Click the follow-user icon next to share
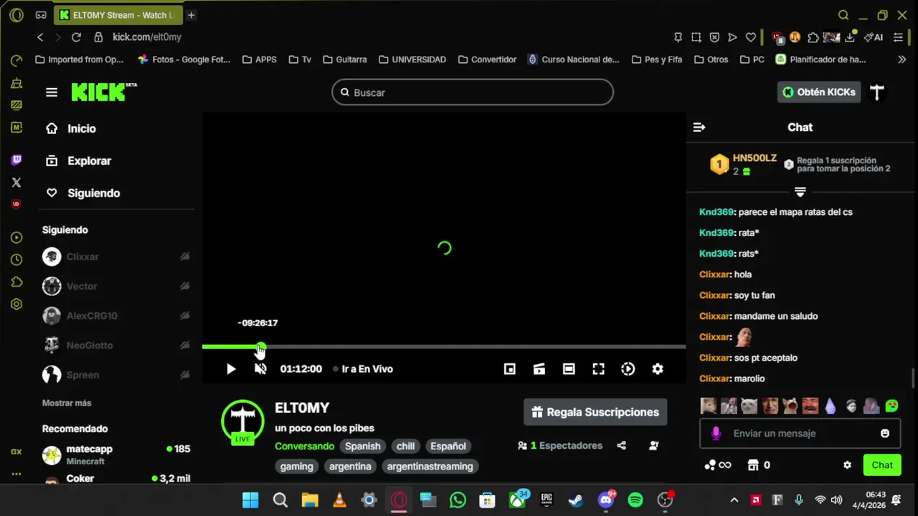This screenshot has width=918, height=516. click(653, 446)
